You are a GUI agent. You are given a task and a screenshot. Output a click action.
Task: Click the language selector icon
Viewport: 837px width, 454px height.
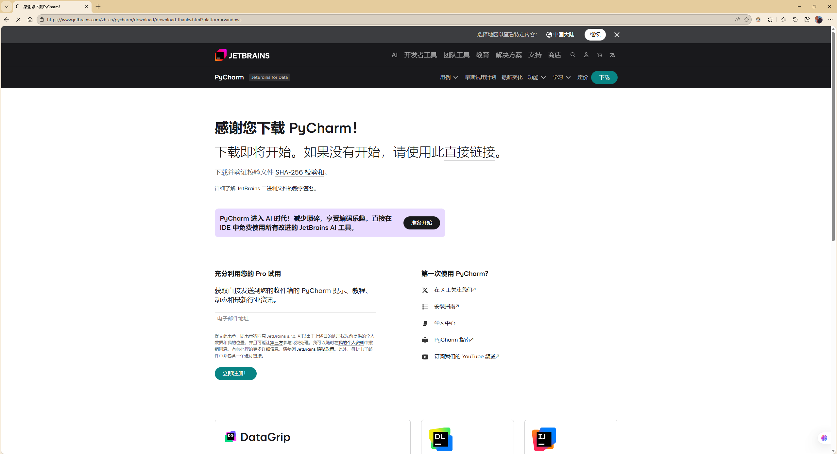612,55
